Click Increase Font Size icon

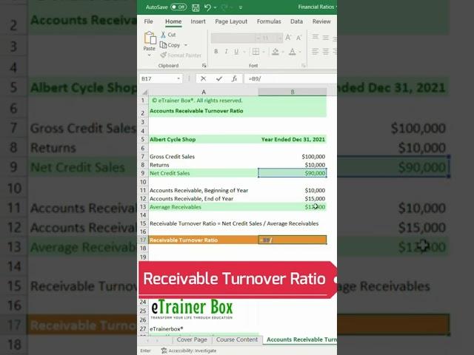[288, 38]
